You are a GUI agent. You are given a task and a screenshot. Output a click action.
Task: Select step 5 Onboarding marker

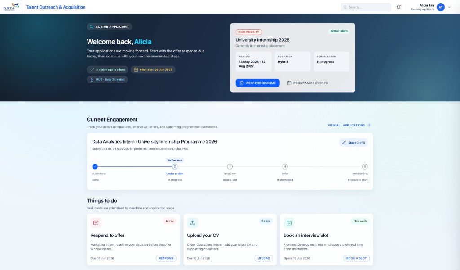(365, 167)
